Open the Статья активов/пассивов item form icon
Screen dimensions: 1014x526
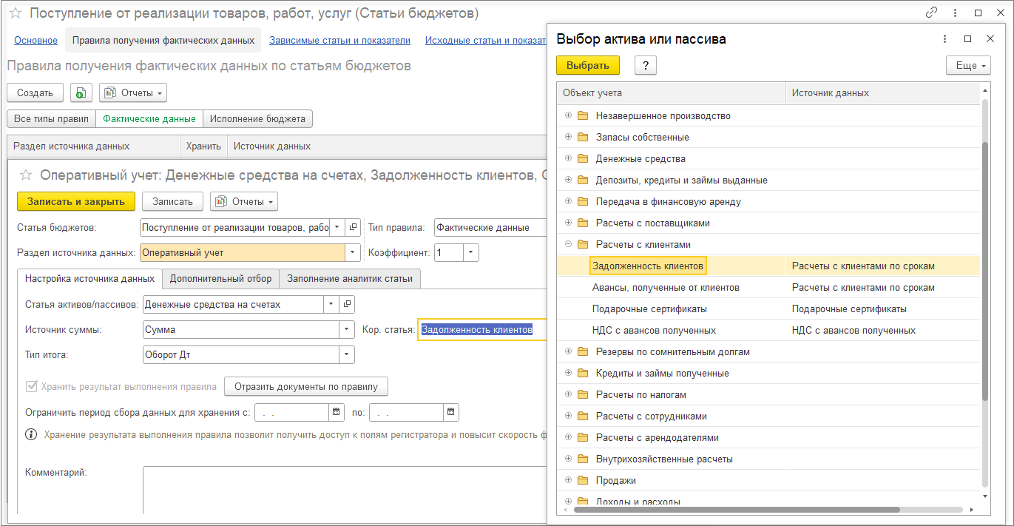[347, 304]
